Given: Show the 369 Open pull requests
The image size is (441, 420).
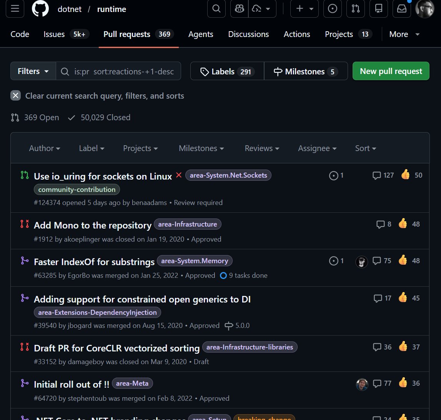Looking at the screenshot, I should (x=35, y=117).
